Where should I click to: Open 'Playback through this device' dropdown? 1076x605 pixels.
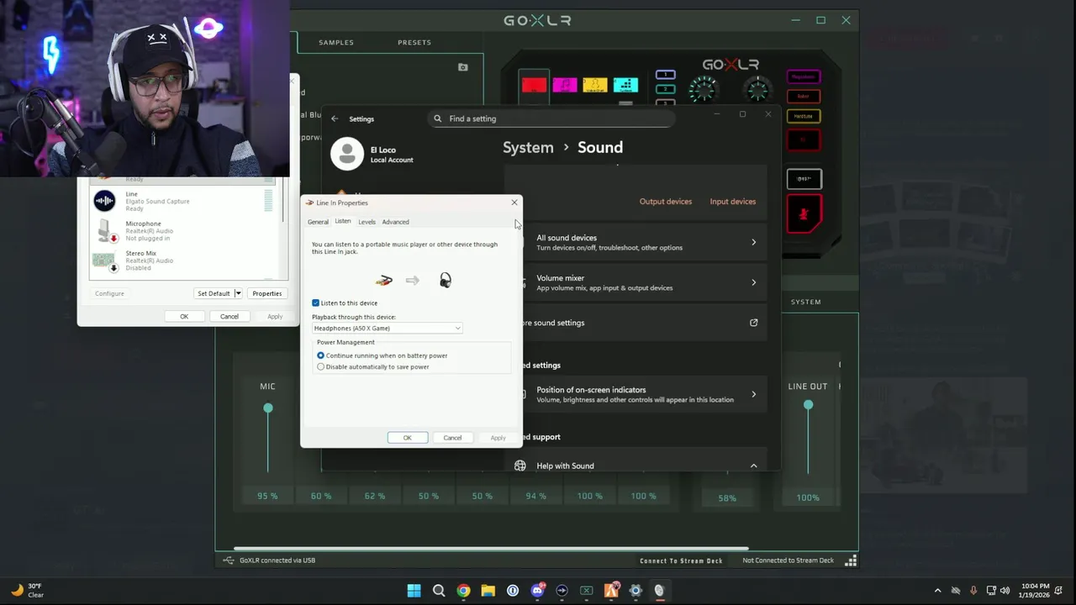point(387,329)
